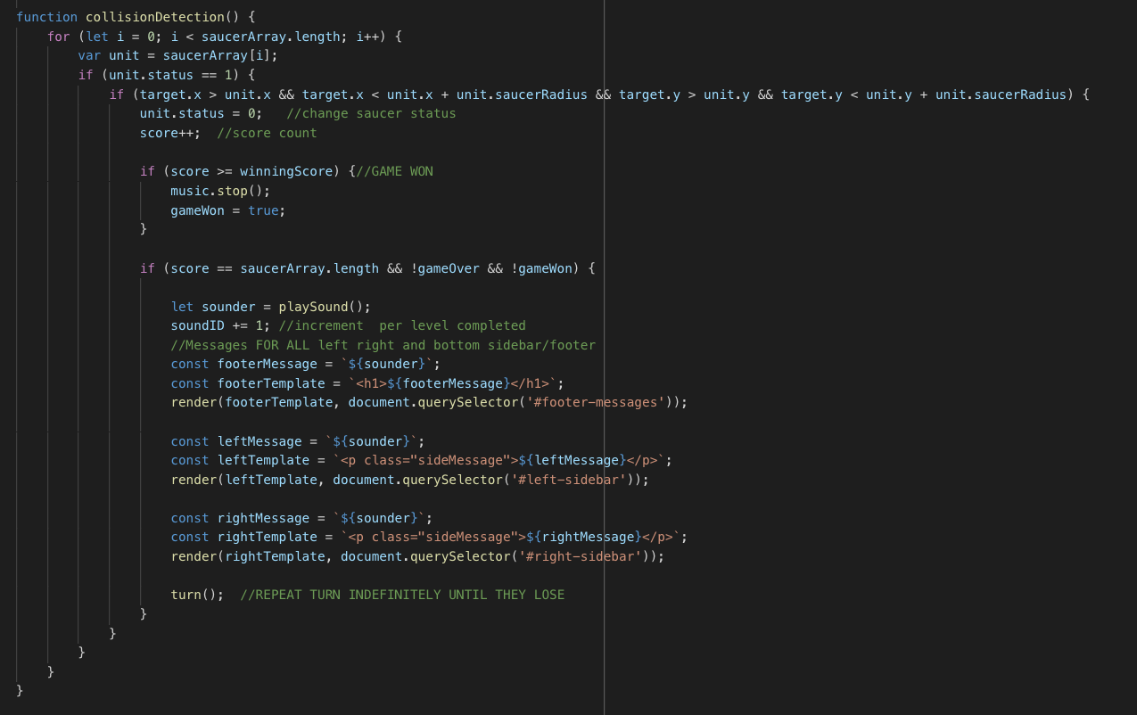This screenshot has width=1137, height=715.
Task: Click the 'playSound()' call
Action: [x=321, y=307]
